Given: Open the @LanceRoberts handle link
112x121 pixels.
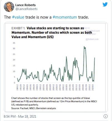Looking at the screenshot, I should (26, 9).
